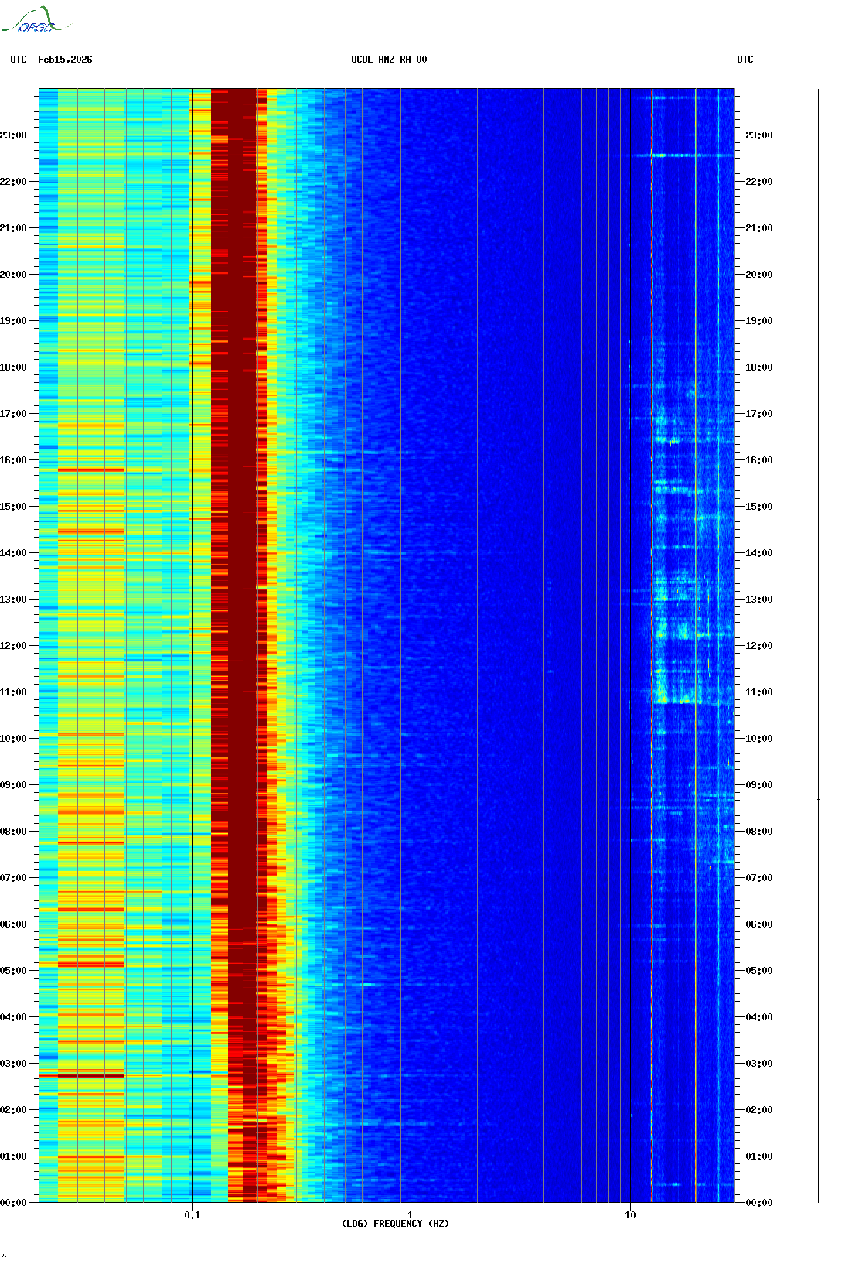Click the 16:00 label on the left axis
This screenshot has height=1264, width=852.
pyautogui.click(x=13, y=460)
